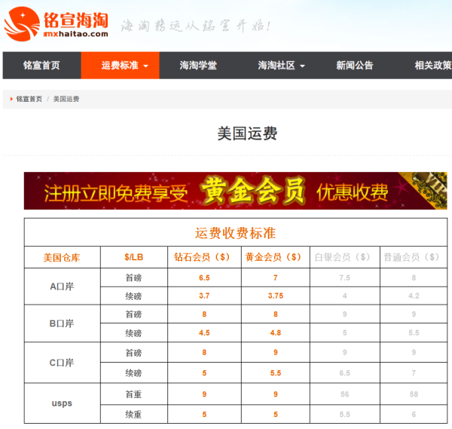Click the 4.5 value for B口岸 续磅
The width and height of the screenshot is (452, 429).
pyautogui.click(x=204, y=332)
